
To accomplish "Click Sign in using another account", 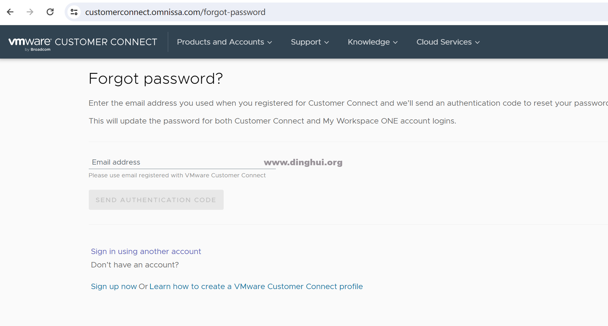I will point(146,252).
